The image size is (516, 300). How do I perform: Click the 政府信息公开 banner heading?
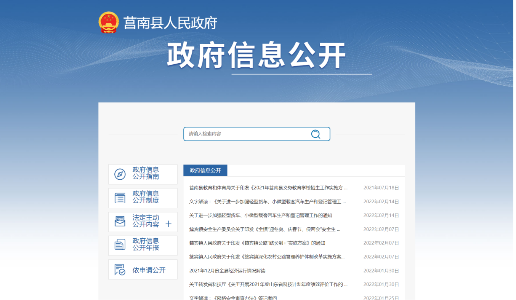[256, 56]
